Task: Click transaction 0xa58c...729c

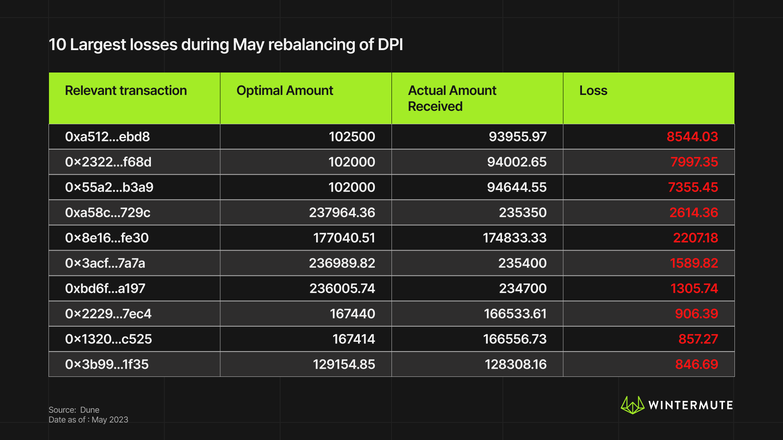Action: (x=108, y=212)
